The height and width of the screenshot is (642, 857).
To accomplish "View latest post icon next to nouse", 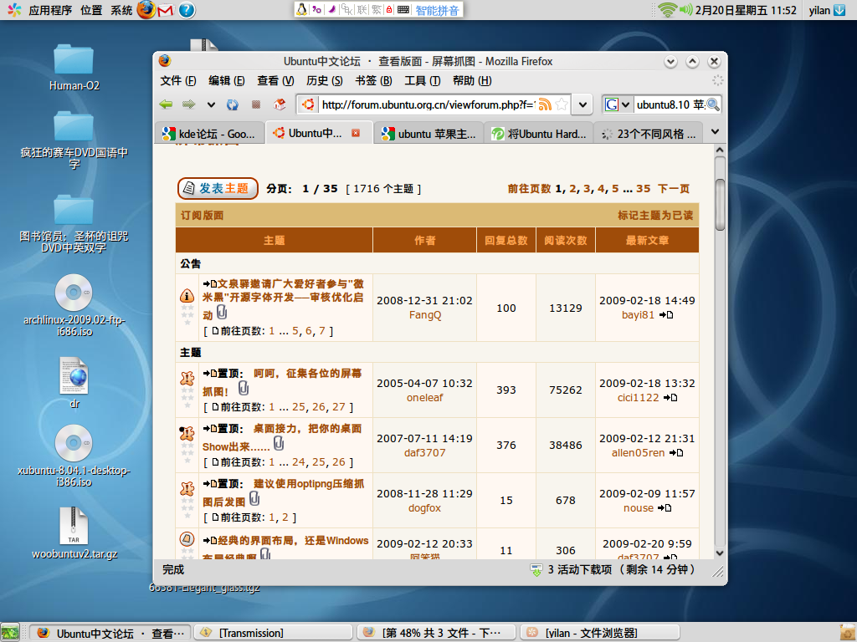I will (665, 508).
